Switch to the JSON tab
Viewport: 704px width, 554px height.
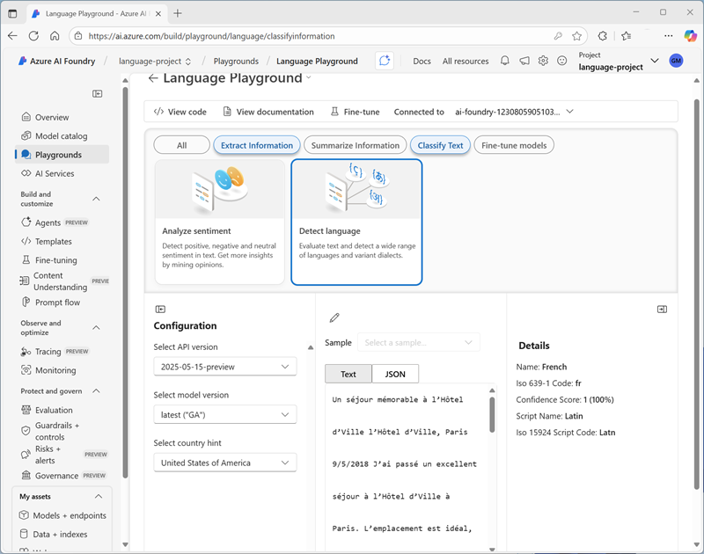pos(395,374)
